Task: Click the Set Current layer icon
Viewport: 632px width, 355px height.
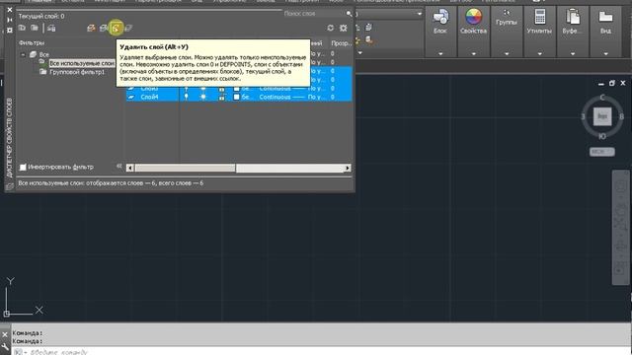Action: pos(128,28)
